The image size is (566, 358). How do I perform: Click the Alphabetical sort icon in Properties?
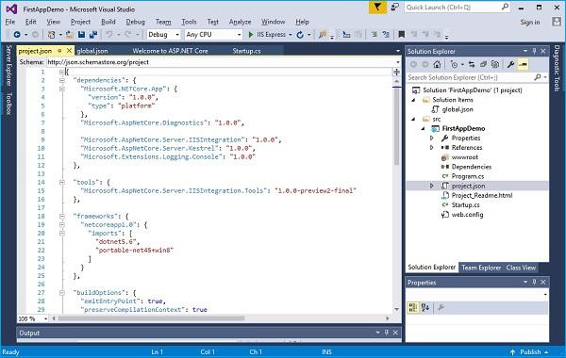425,307
